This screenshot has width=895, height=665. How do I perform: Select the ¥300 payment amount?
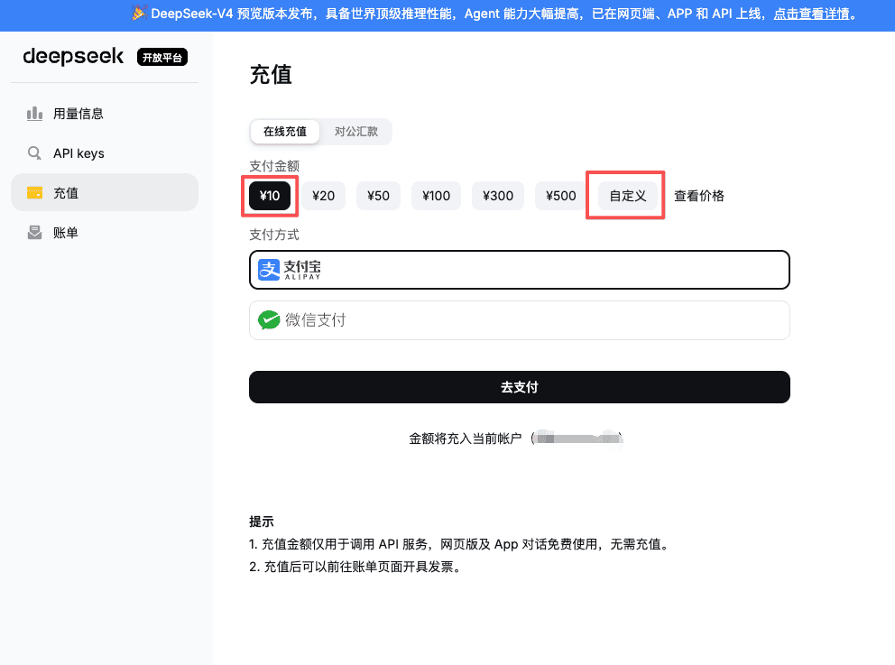tap(498, 196)
